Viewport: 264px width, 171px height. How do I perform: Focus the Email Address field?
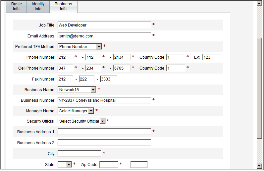[104, 36]
